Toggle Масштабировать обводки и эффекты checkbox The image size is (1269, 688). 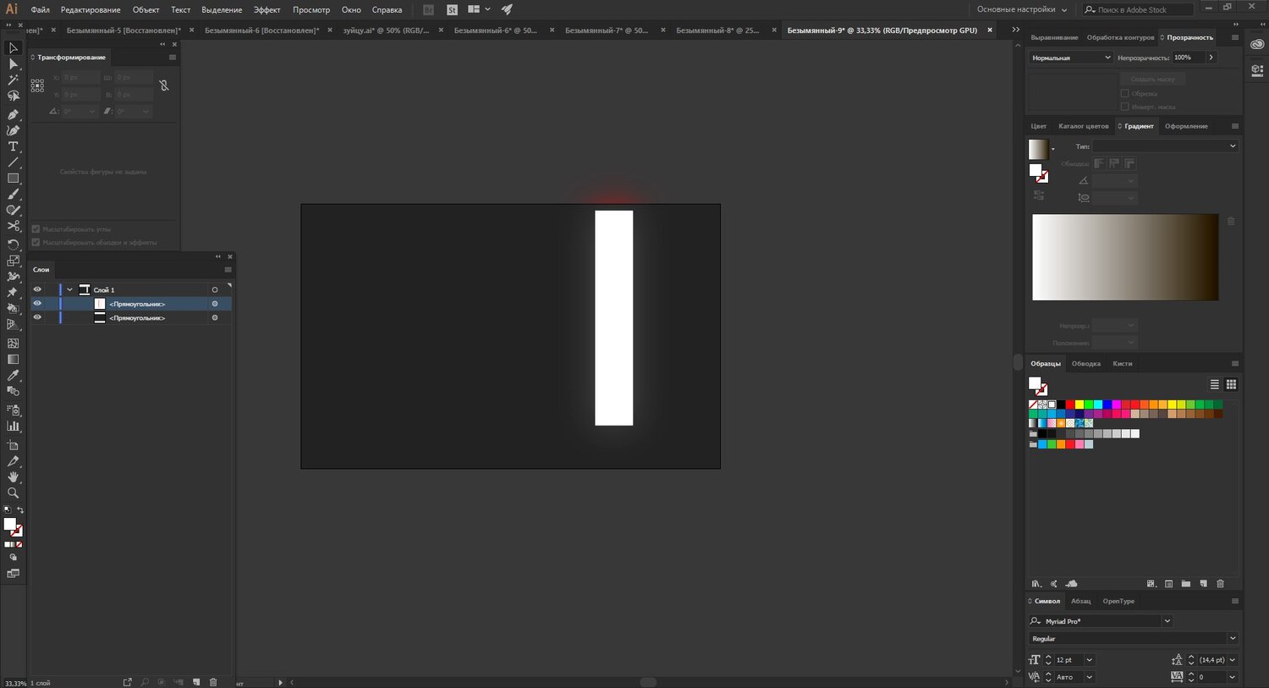click(x=36, y=242)
